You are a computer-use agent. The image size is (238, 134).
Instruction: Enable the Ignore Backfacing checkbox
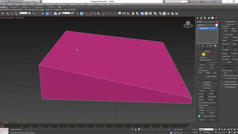tap(199, 60)
